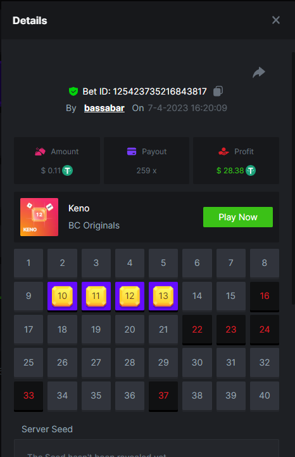Select Keno number tile 1
Viewport: 295px width, 457px height.
28,263
